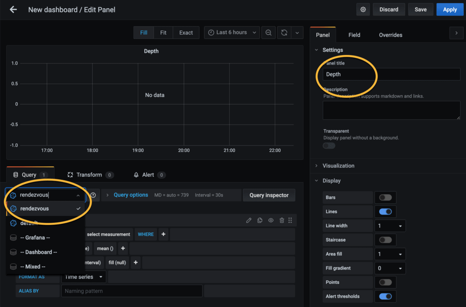Open the Fill gradient dropdown
This screenshot has width=466, height=307.
pyautogui.click(x=390, y=268)
